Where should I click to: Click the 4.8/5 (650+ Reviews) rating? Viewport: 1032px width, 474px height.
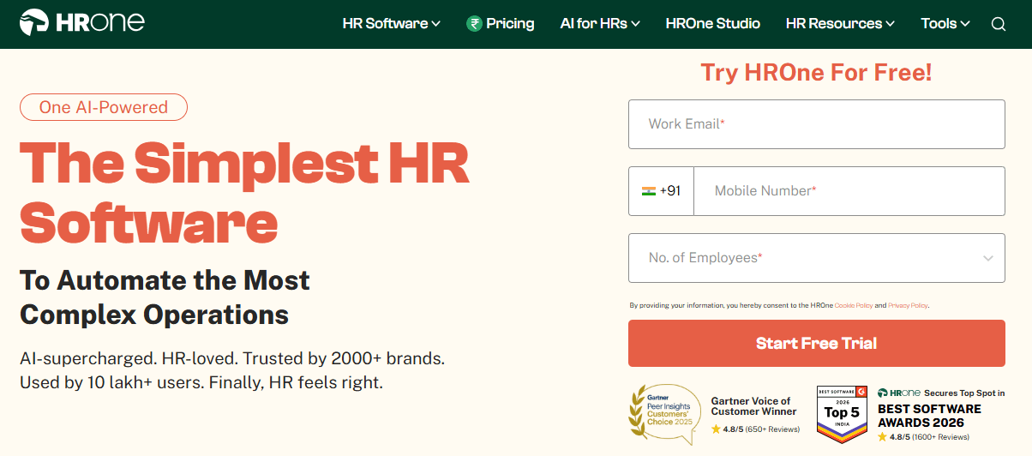click(755, 429)
